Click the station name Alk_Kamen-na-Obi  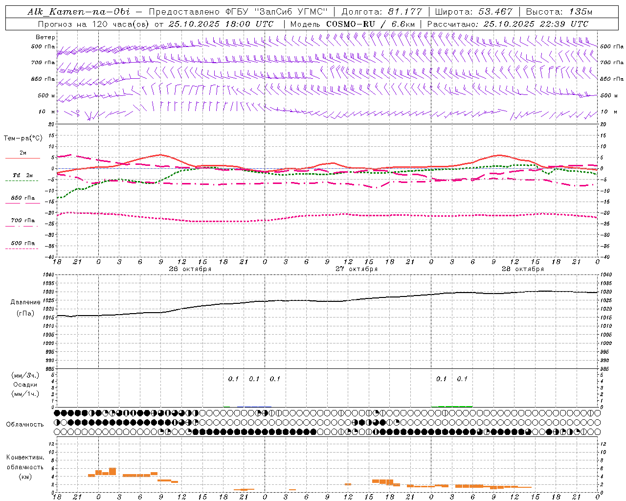79,12
